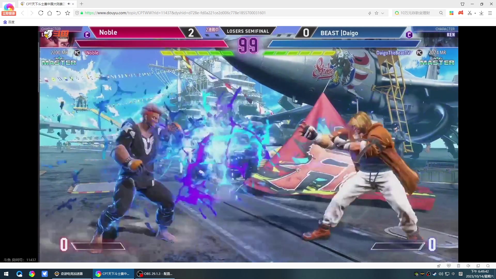This screenshot has height=279, width=496.
Task: Open the skin T-shirt icon in title bar
Action: point(462,4)
